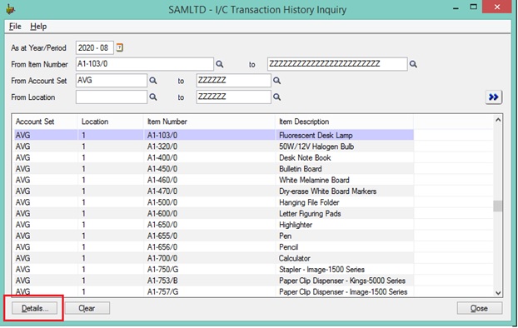Open finder for the to Location field
The image size is (518, 328).
[276, 97]
